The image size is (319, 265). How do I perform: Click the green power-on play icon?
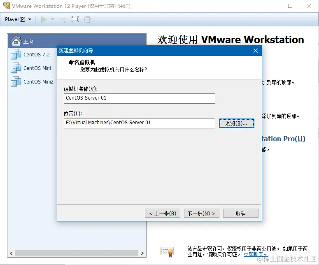(44, 19)
